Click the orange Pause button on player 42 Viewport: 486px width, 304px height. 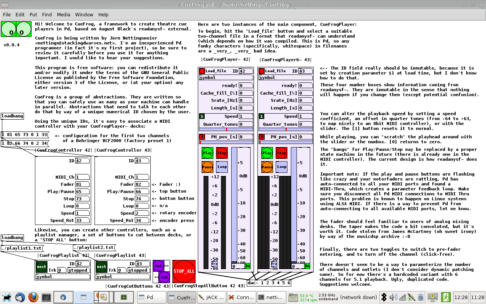[x=207, y=167]
